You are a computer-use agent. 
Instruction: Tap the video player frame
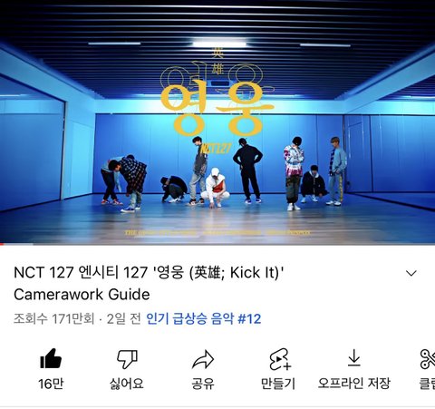point(217,122)
